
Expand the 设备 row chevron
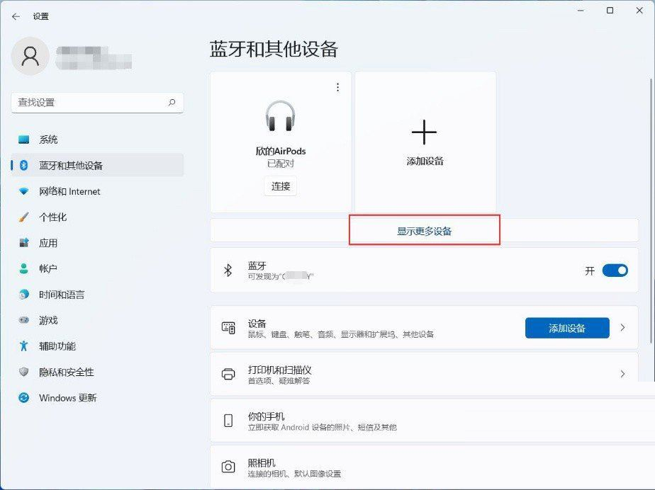622,328
